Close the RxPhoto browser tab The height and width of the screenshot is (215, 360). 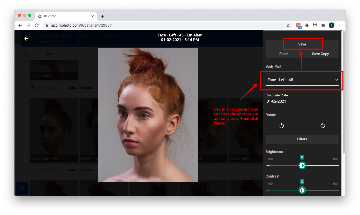(93, 16)
